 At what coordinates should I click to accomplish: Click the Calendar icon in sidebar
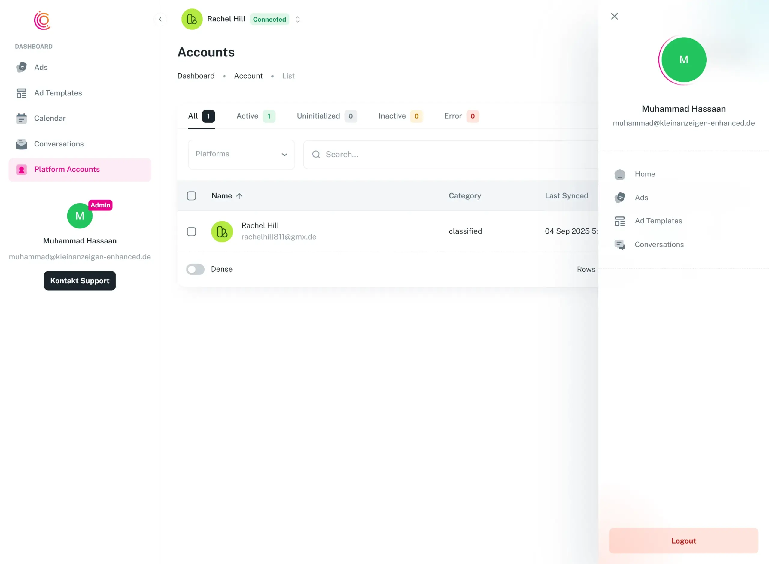coord(22,119)
